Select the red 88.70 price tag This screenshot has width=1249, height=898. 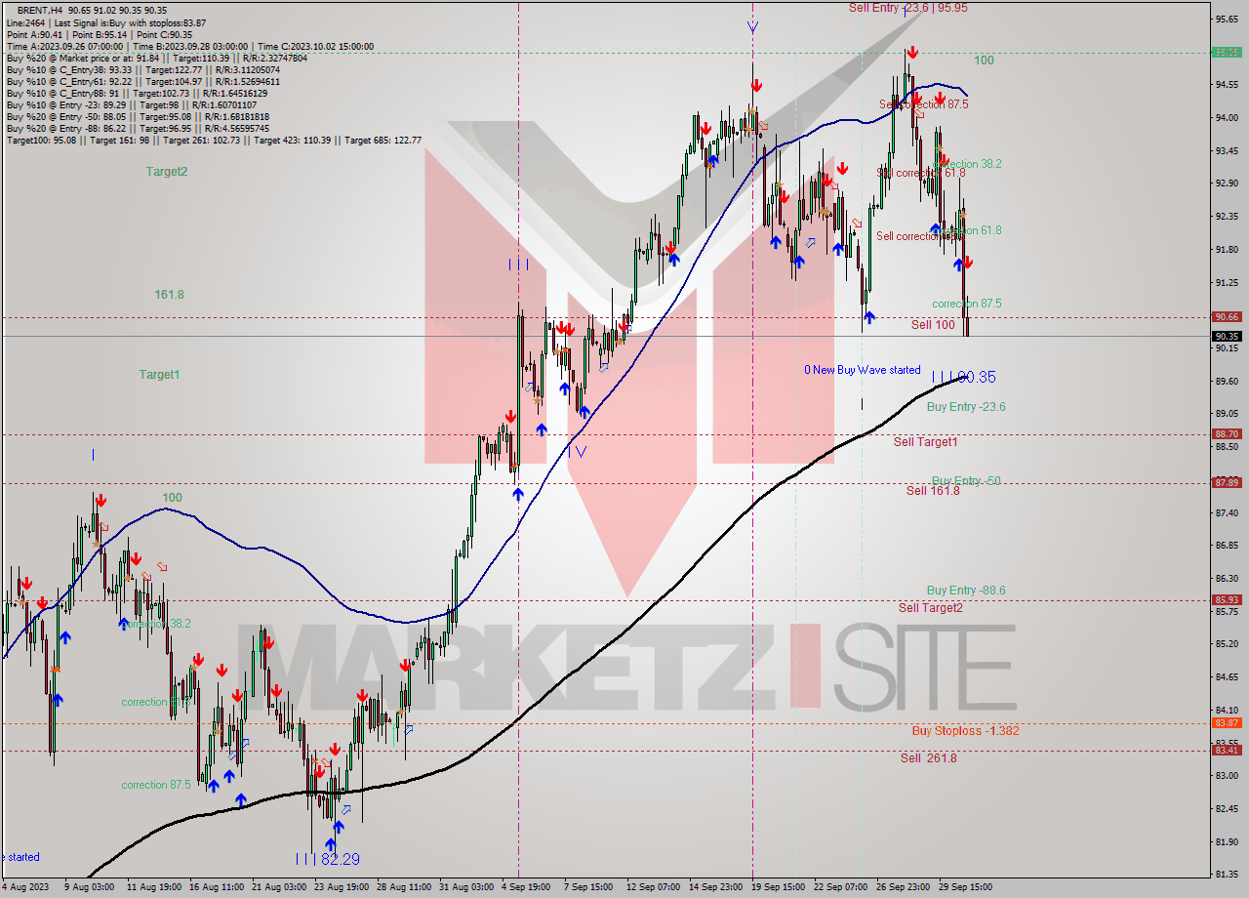[1227, 433]
